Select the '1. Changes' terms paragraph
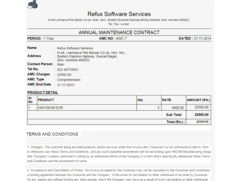 click(119, 154)
